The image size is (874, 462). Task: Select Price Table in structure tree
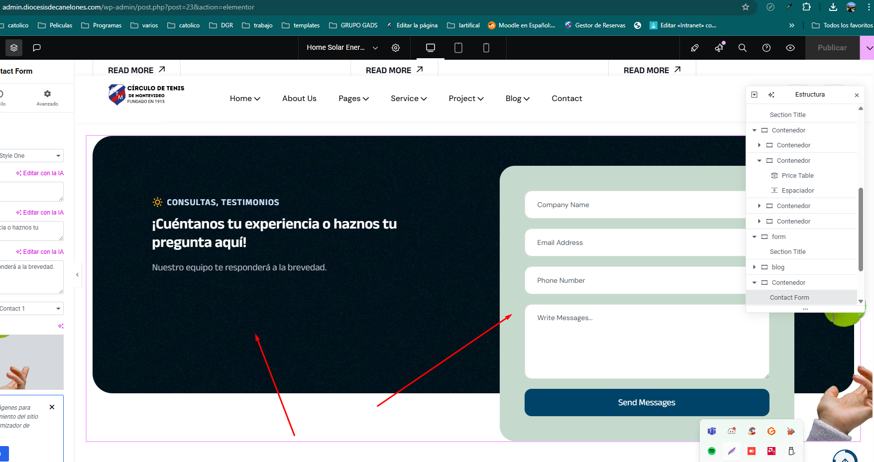point(797,176)
